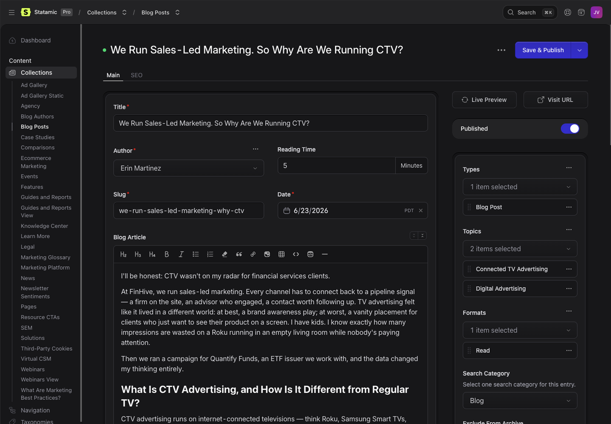Click the Formats field options menu

click(569, 311)
